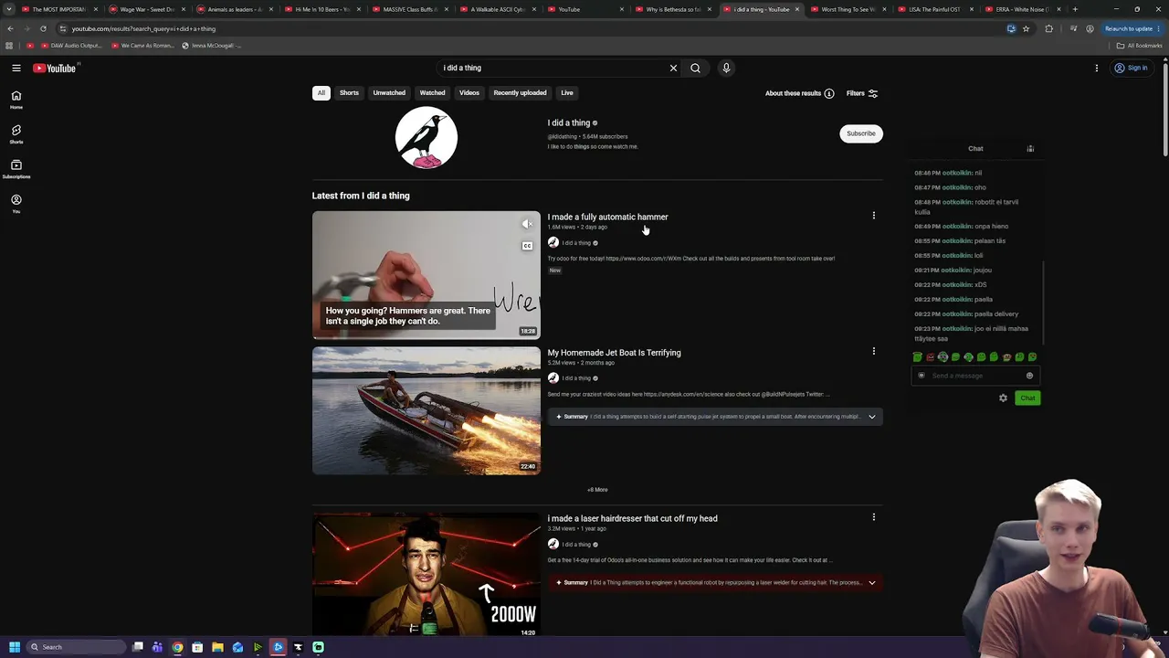Switch to the Wage War browser tab

point(146,9)
